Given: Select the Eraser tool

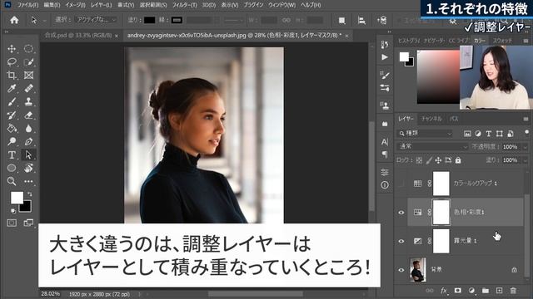Looking at the screenshot, I should coord(28,115).
